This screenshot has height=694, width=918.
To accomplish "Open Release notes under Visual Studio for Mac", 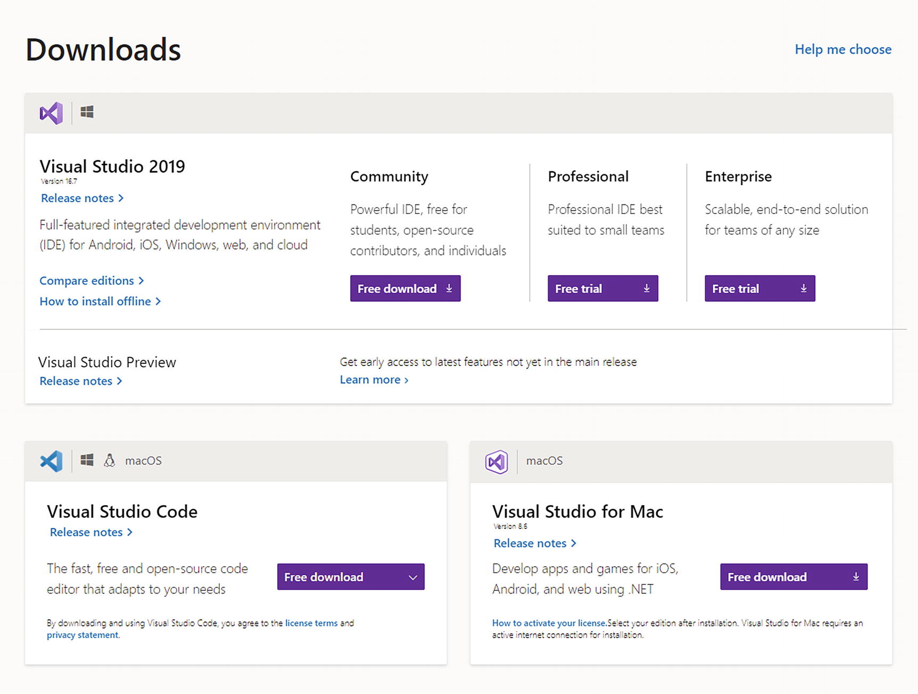I will pyautogui.click(x=535, y=543).
